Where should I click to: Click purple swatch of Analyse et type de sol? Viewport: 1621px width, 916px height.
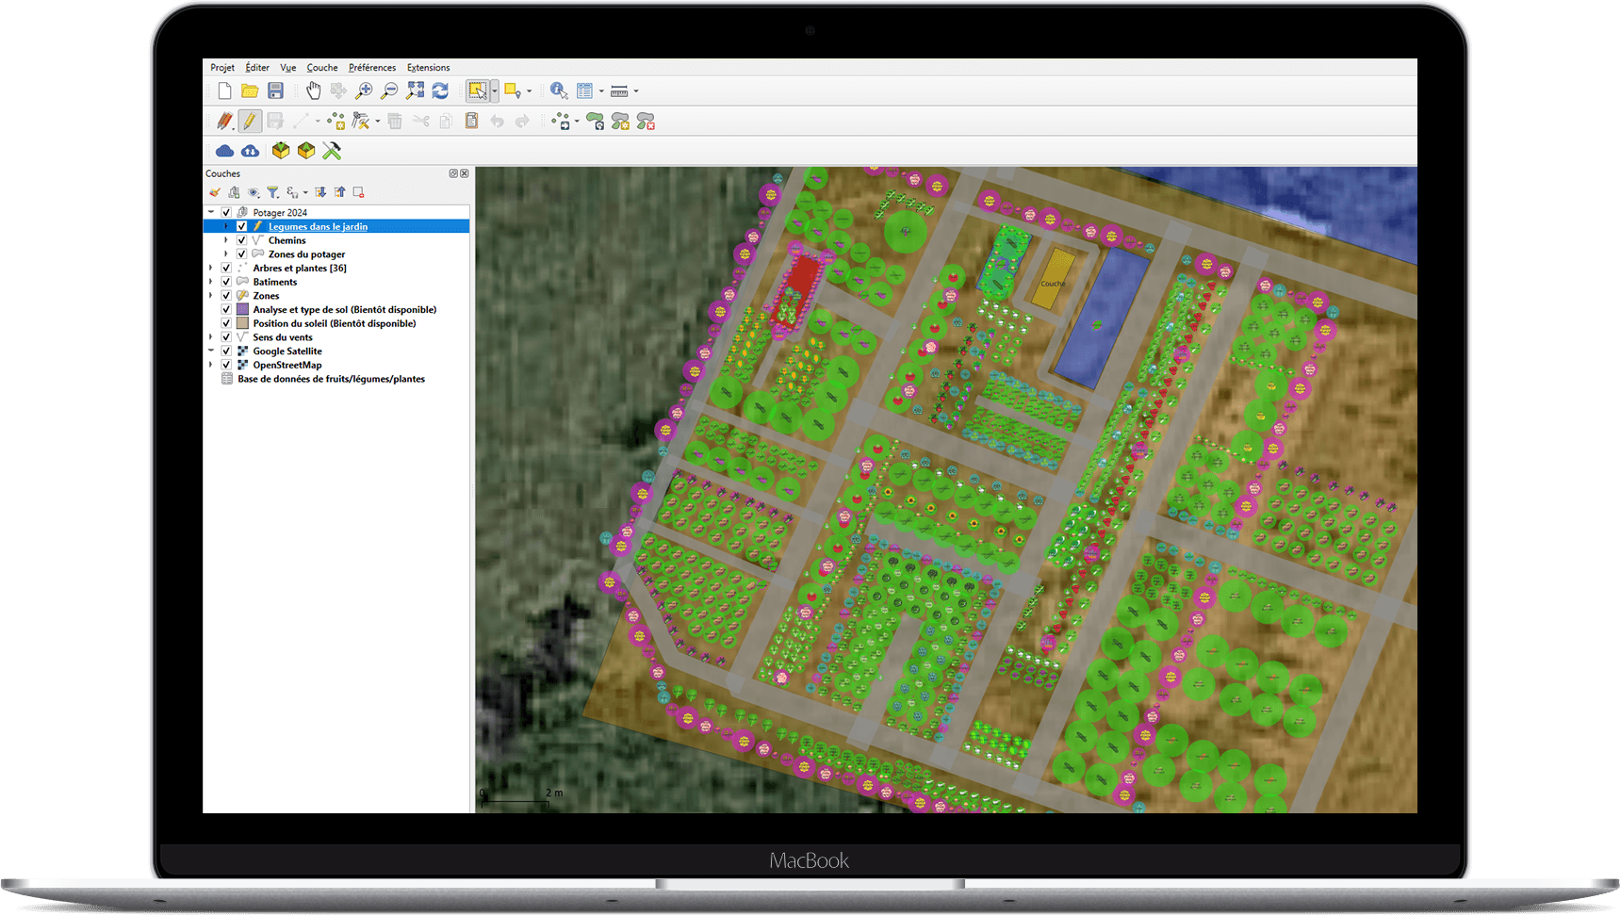pyautogui.click(x=242, y=309)
